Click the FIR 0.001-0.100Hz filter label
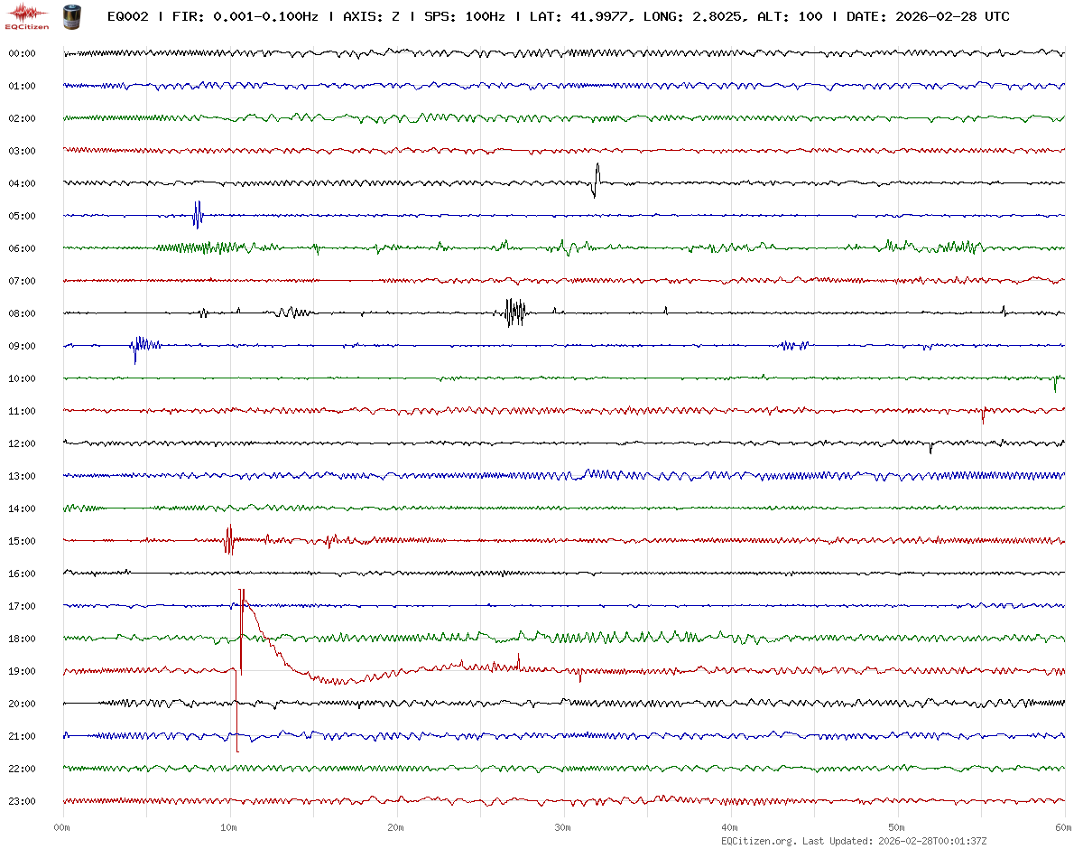The width and height of the screenshot is (1083, 849). (245, 17)
